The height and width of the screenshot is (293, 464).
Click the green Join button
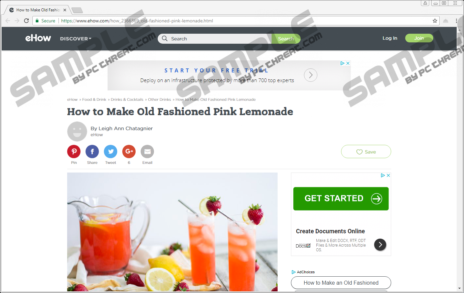click(419, 38)
